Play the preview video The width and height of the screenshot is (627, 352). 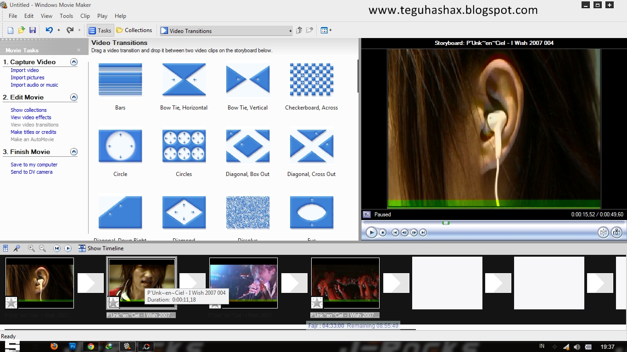tap(371, 233)
